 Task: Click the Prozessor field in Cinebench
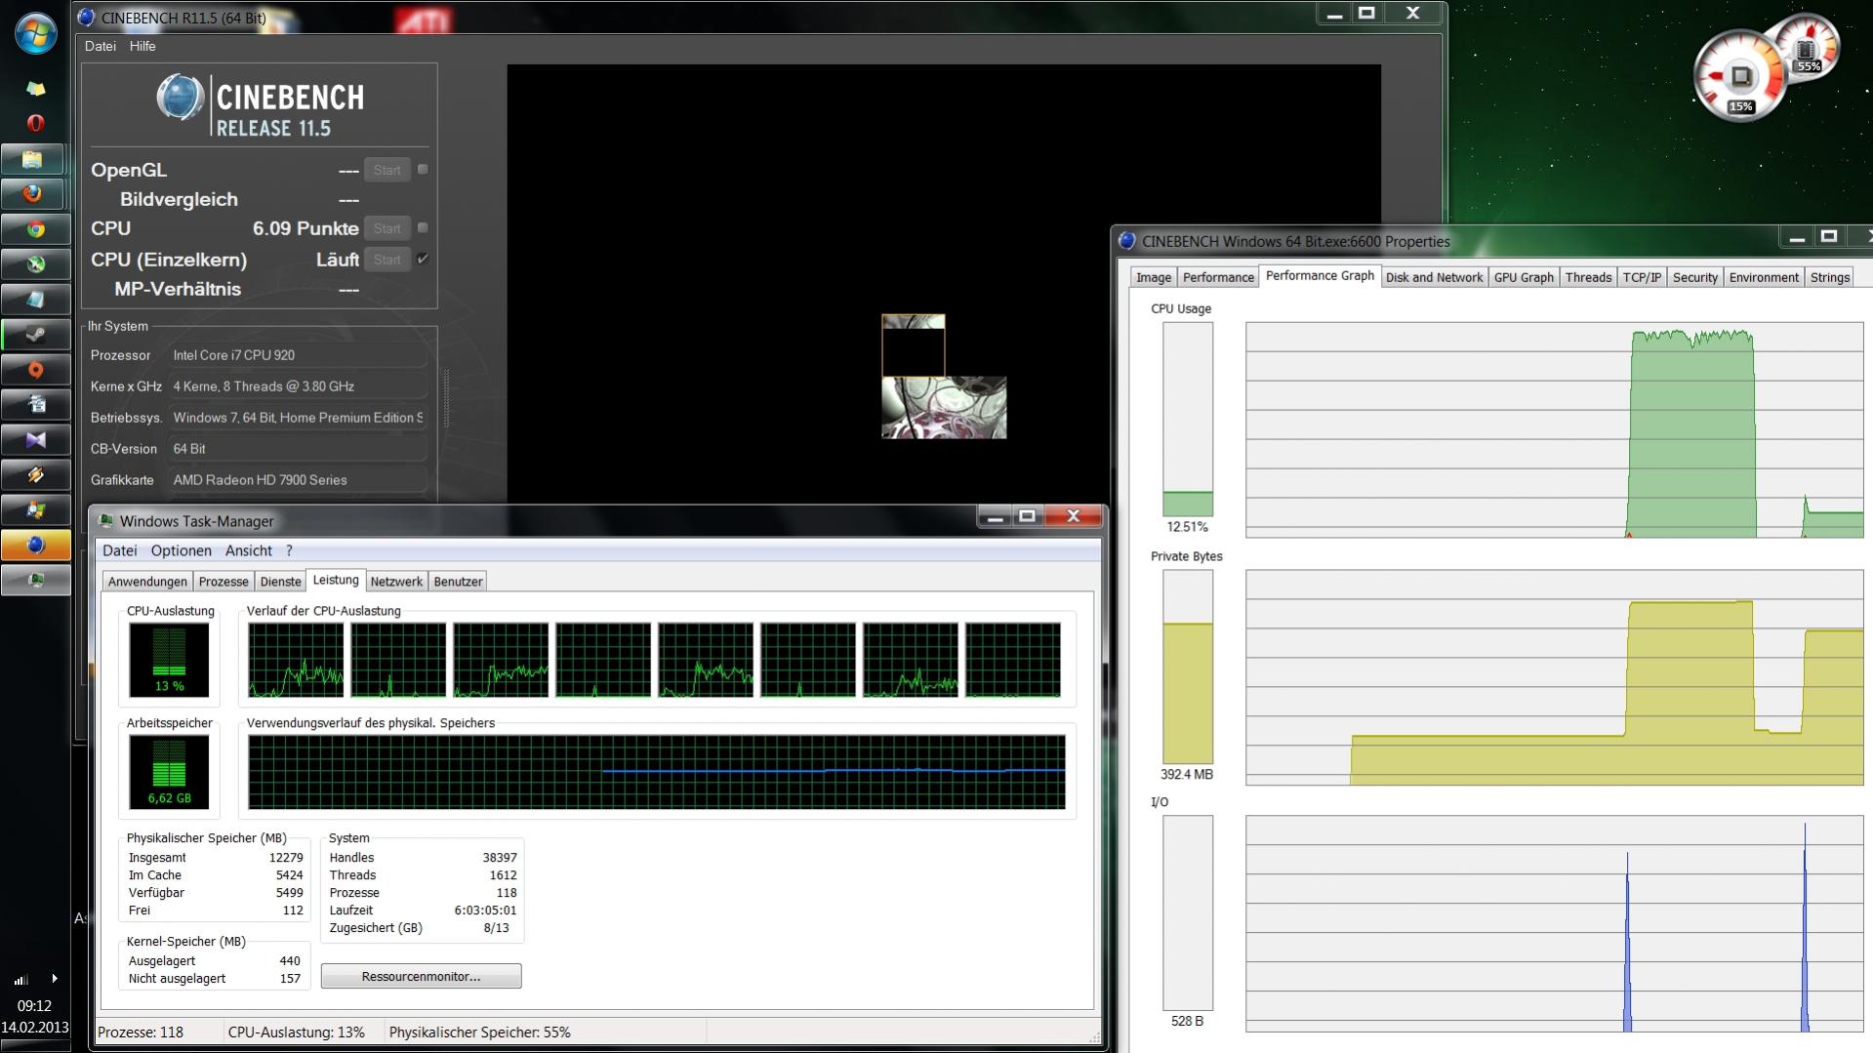pyautogui.click(x=299, y=355)
